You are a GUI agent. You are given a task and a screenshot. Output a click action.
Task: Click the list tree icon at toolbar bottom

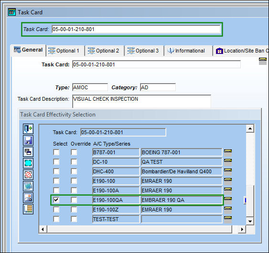tap(28, 209)
